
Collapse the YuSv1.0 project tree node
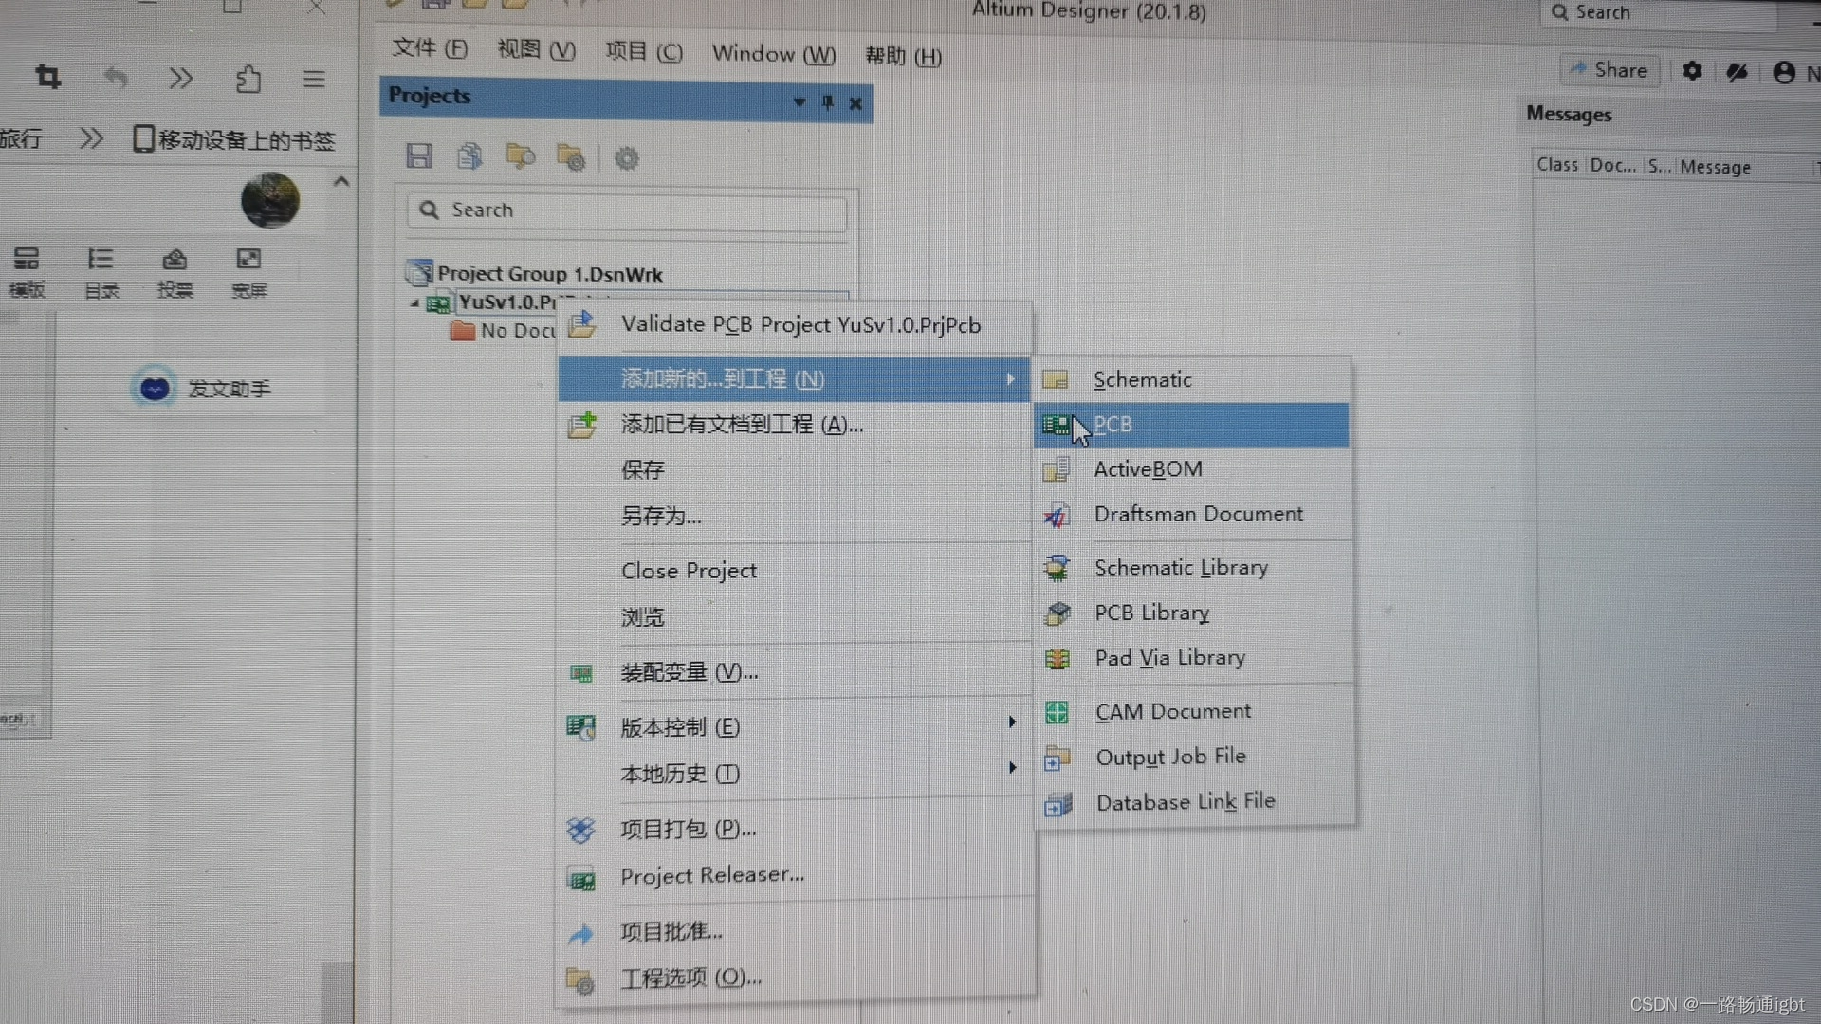pos(414,303)
